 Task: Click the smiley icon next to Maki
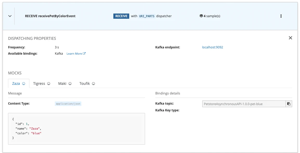point(70,84)
